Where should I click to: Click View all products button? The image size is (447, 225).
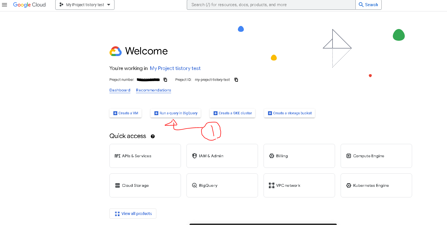(133, 214)
